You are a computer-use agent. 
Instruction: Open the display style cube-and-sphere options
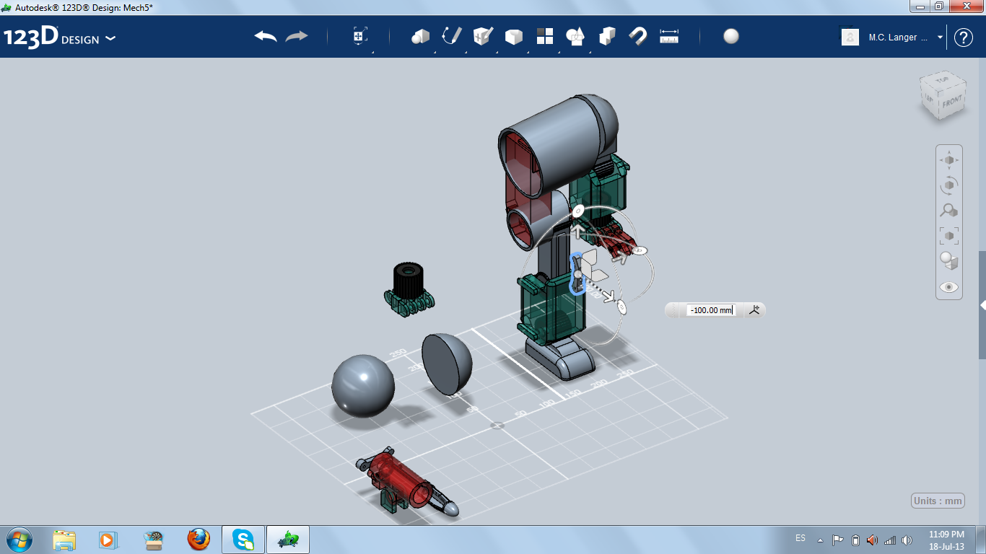pyautogui.click(x=949, y=261)
